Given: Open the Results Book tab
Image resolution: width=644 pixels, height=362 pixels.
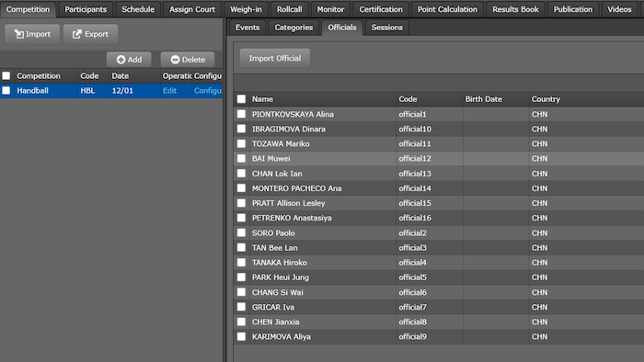Looking at the screenshot, I should click(515, 9).
